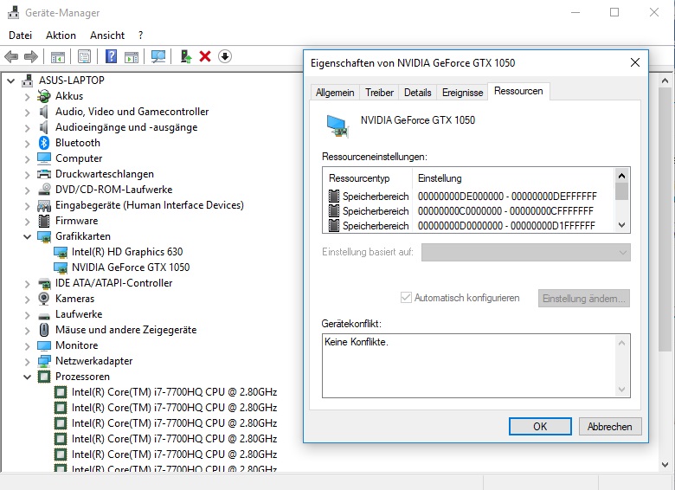Collapse the Prozessoren category
The image size is (675, 490).
(27, 377)
